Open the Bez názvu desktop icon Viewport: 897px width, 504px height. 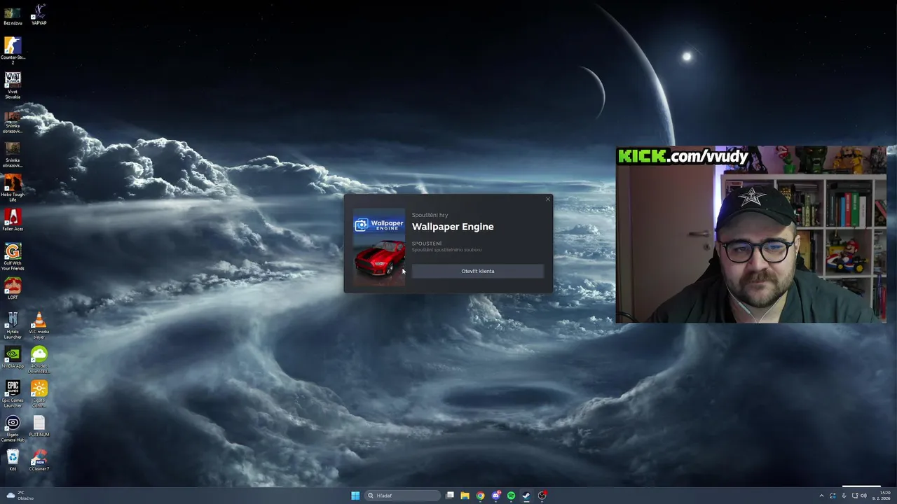coord(13,15)
